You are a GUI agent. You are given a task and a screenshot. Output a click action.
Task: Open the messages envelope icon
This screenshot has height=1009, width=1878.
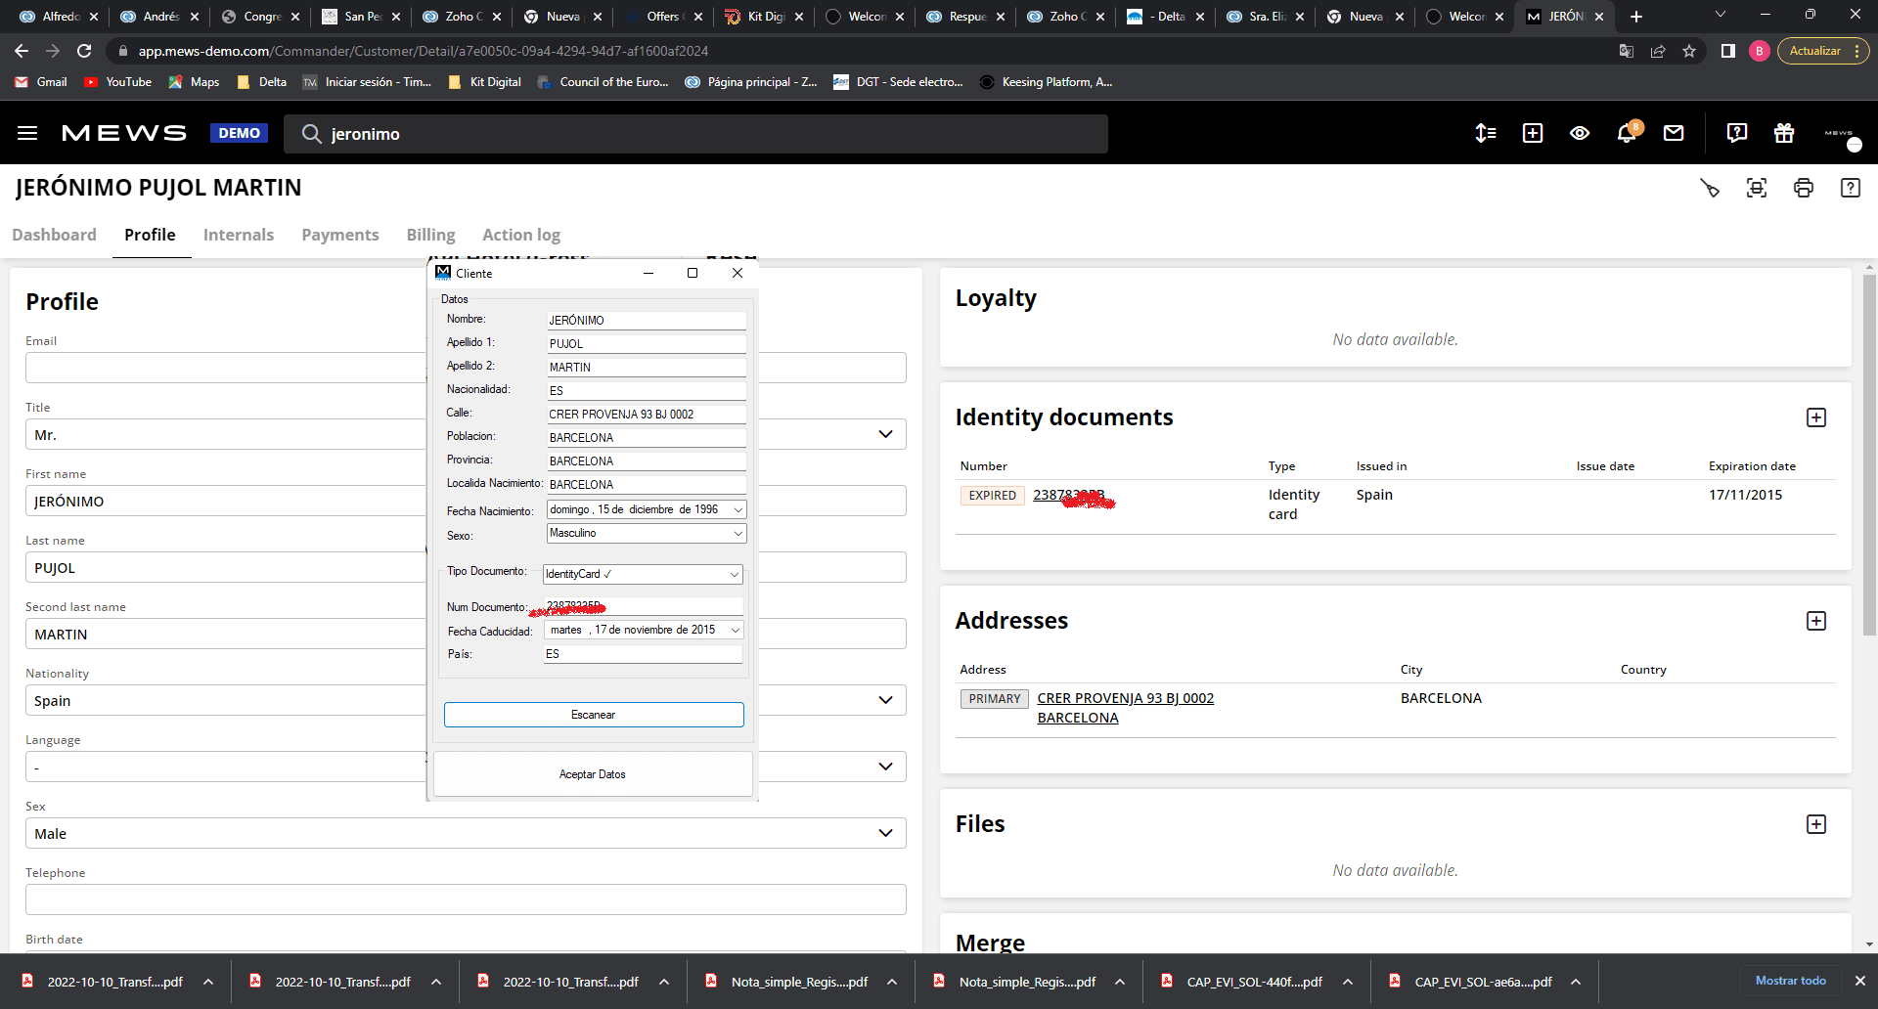point(1674,133)
